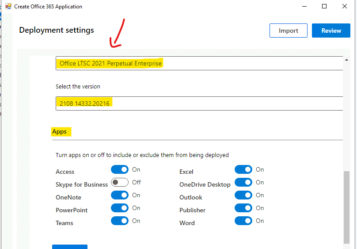Click the 'Publisher' label
Screen dimensions: 357x249
[192, 210]
